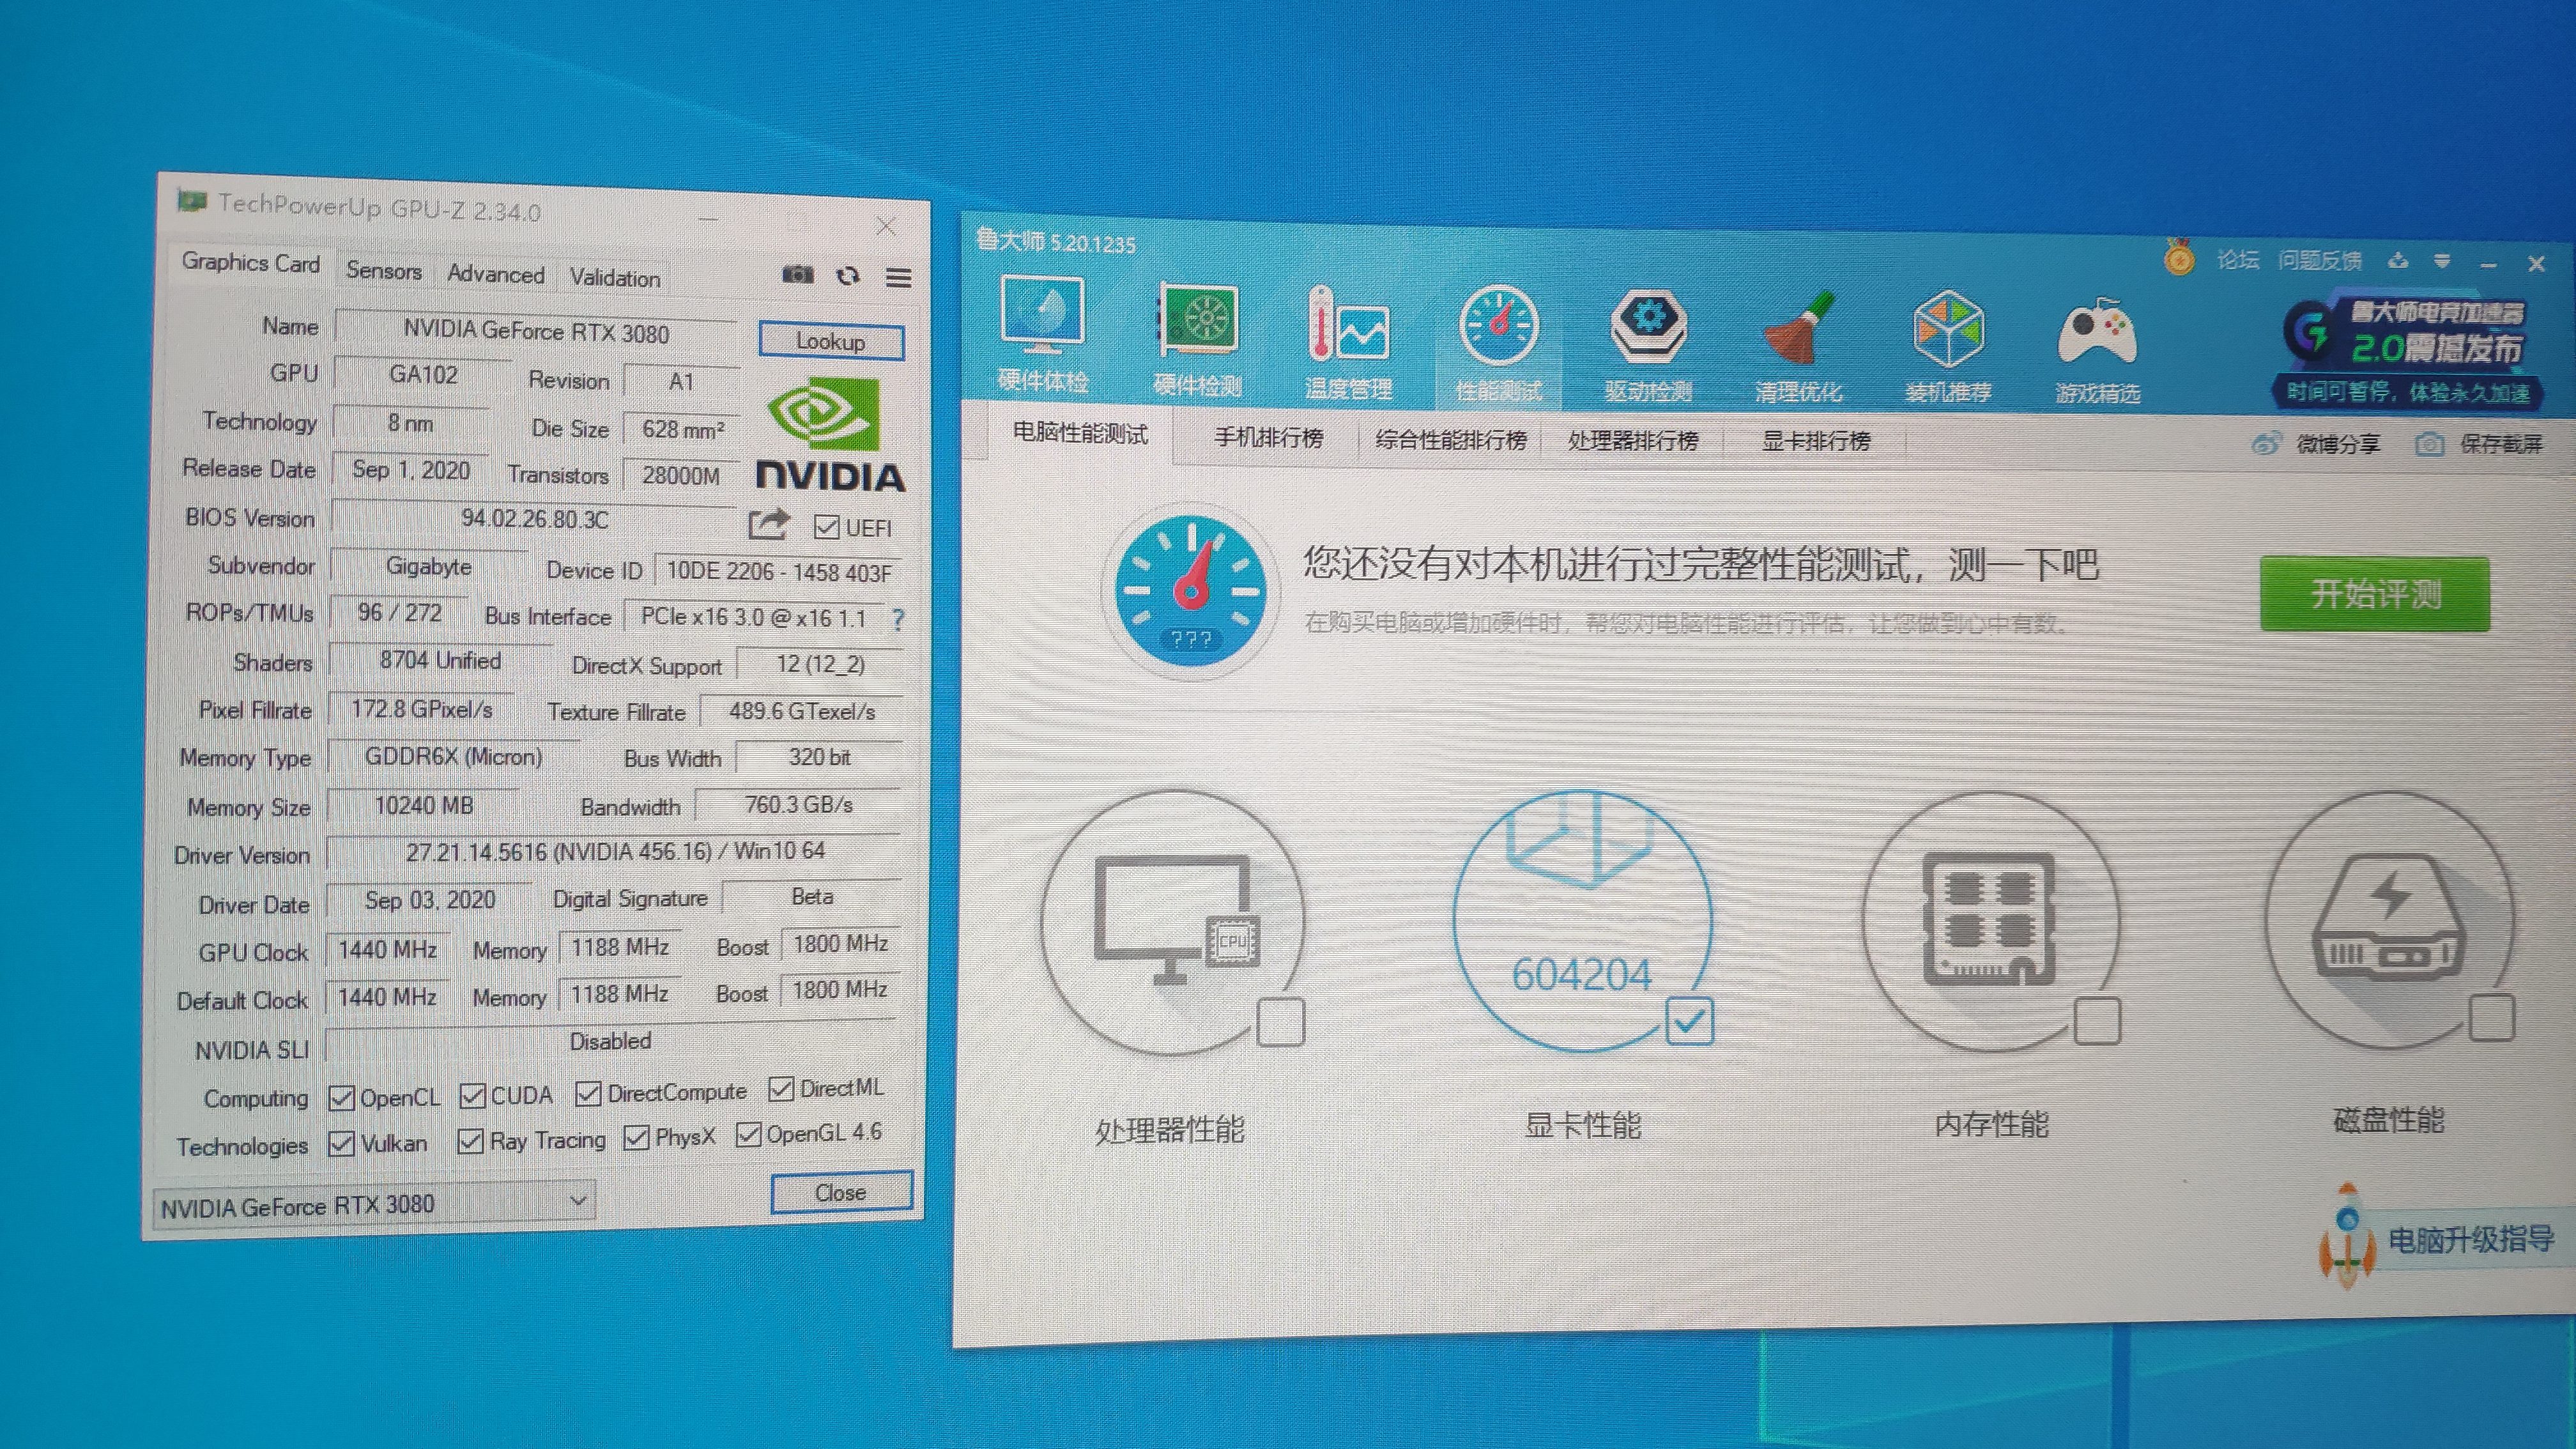Click the GPU-Z refresh icon
The height and width of the screenshot is (1449, 2576).
tap(848, 276)
